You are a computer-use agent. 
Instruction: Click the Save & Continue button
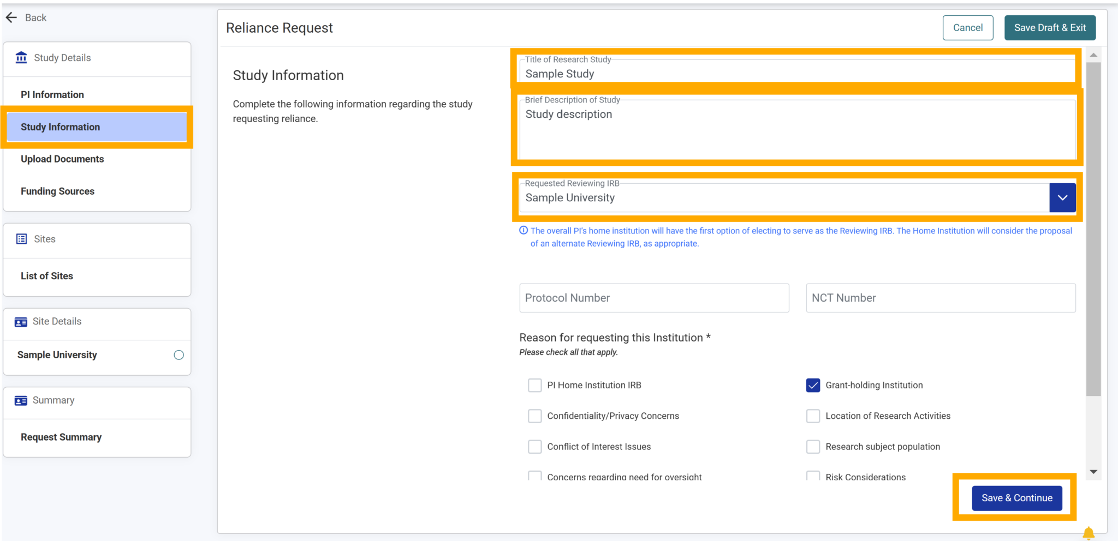pyautogui.click(x=1016, y=497)
